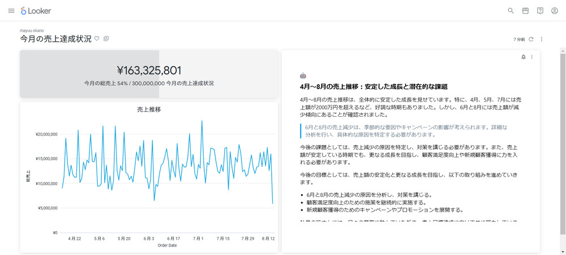The image size is (566, 255).
Task: Open the Help question mark icon
Action: coord(540,11)
